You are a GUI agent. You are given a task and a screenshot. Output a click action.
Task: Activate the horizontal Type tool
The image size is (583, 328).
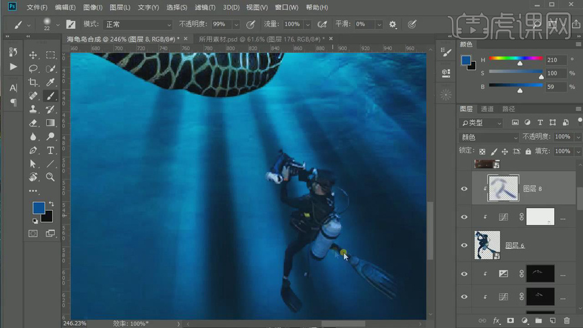click(51, 150)
